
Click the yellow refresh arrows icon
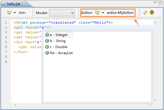click(145, 13)
